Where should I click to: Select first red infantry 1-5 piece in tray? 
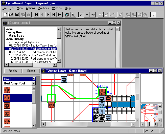click(x=7, y=90)
